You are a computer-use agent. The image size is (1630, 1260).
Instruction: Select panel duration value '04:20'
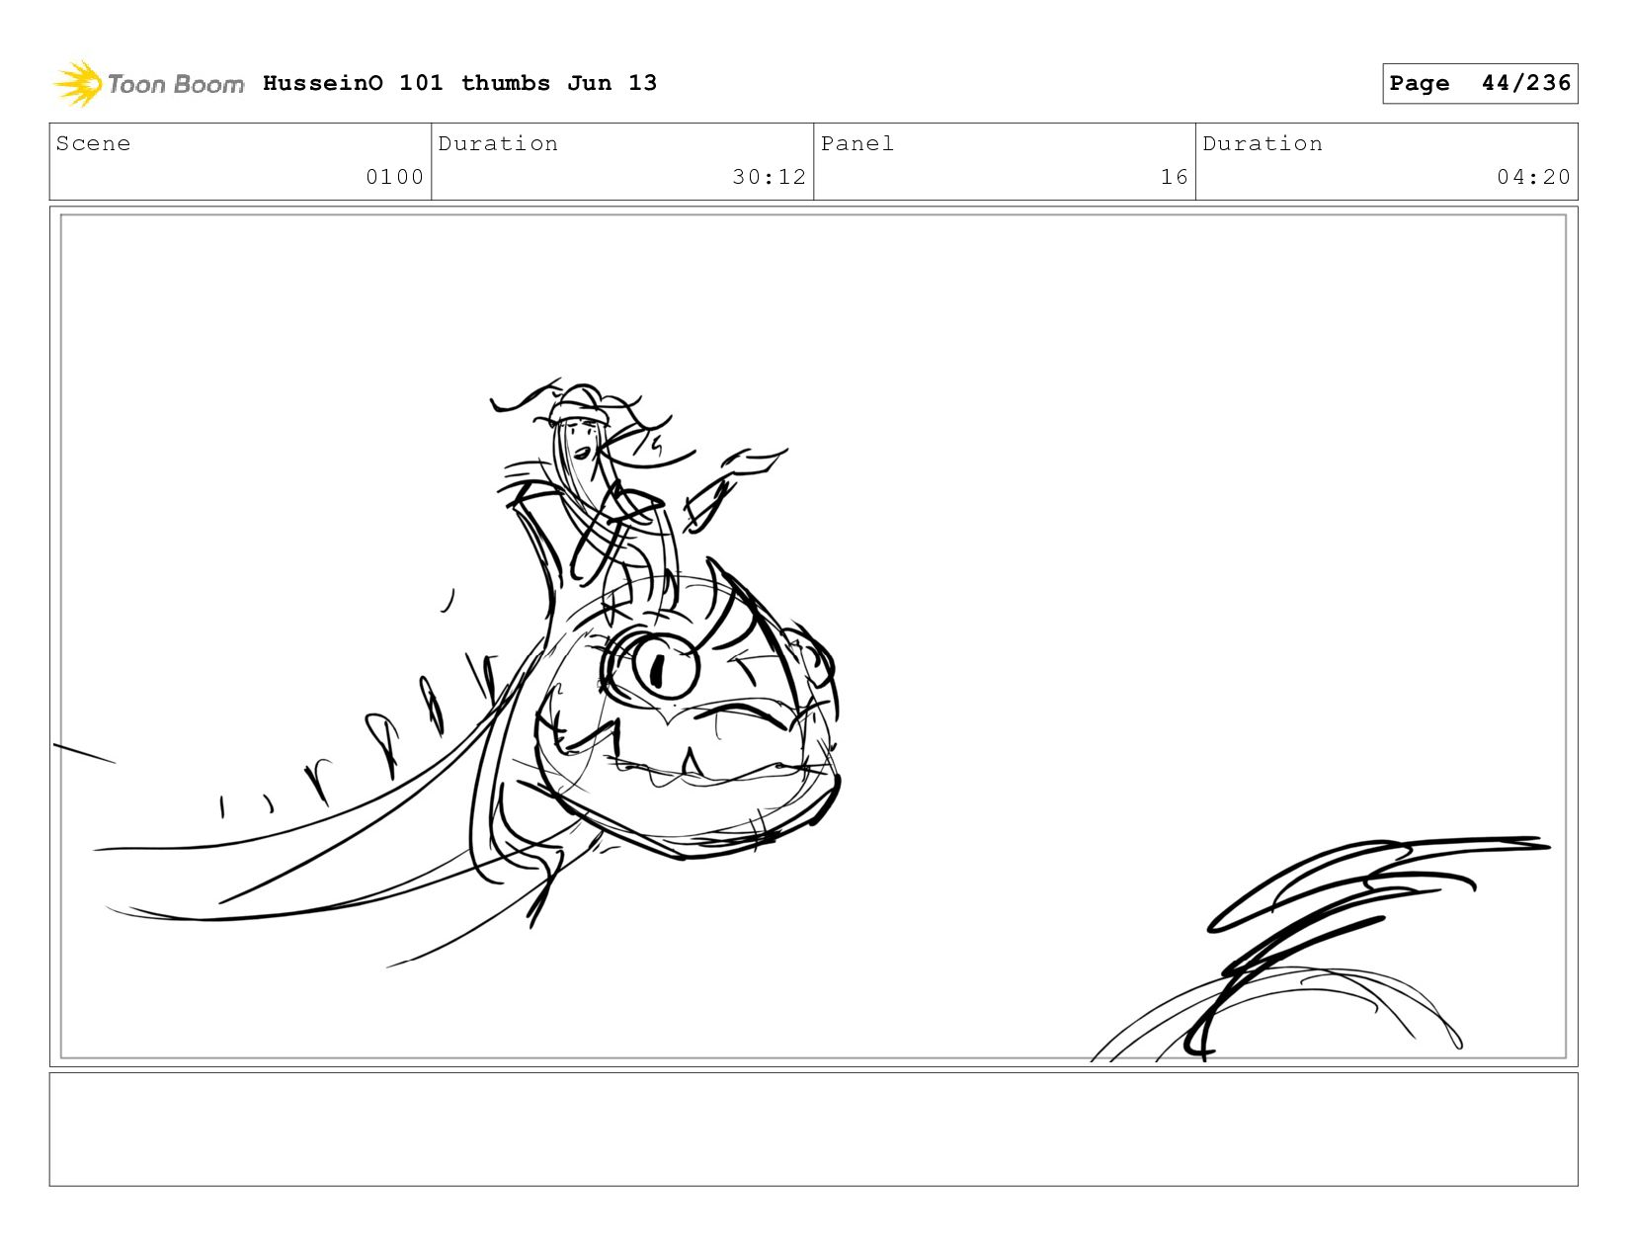(x=1533, y=177)
